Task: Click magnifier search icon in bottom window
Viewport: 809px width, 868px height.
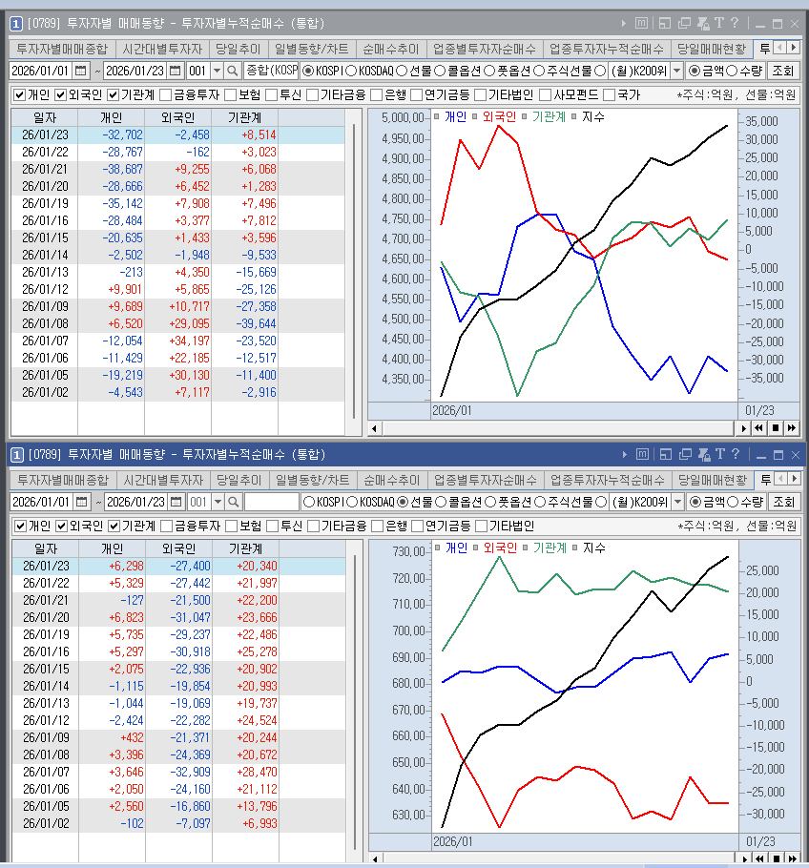Action: click(234, 502)
